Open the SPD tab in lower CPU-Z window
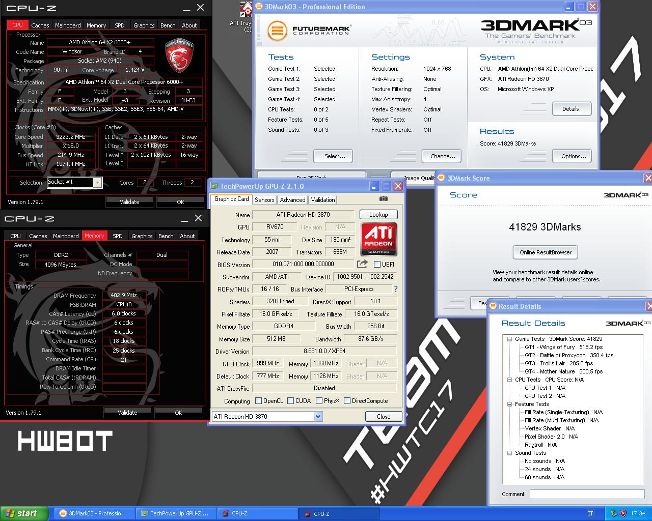652x521 pixels. point(118,236)
